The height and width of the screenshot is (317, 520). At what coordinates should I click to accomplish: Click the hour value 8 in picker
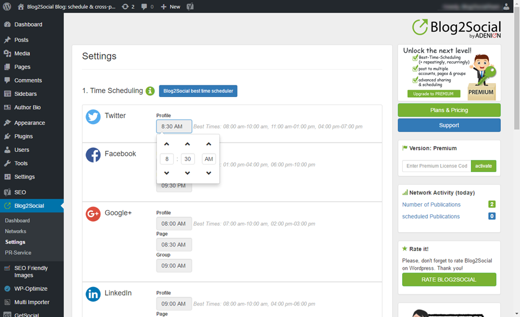[167, 159]
